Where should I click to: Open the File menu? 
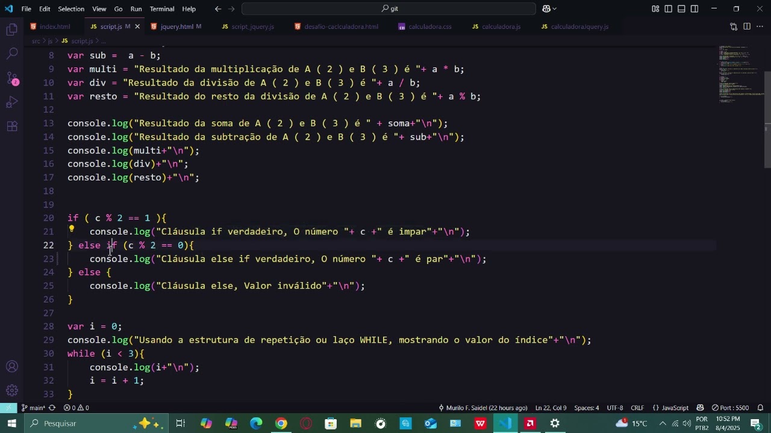pyautogui.click(x=27, y=9)
